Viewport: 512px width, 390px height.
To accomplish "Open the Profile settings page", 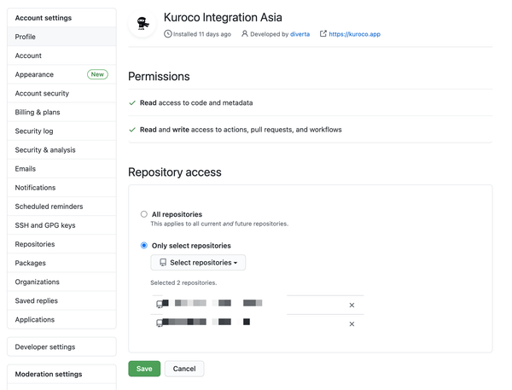I will [61, 37].
